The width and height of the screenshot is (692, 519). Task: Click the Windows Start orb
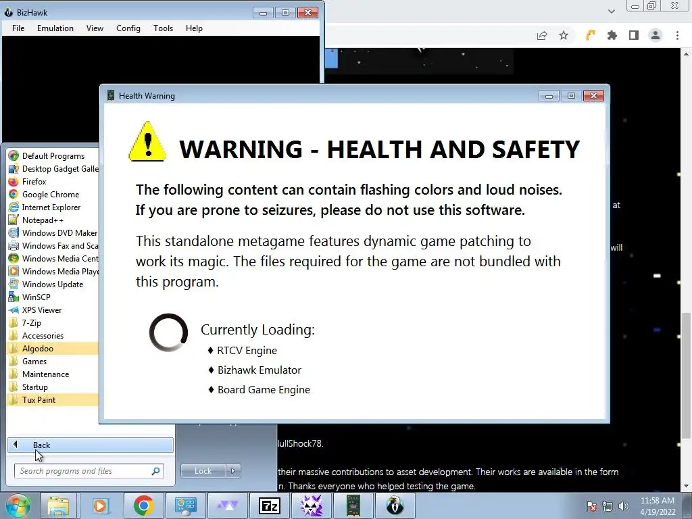point(18,505)
